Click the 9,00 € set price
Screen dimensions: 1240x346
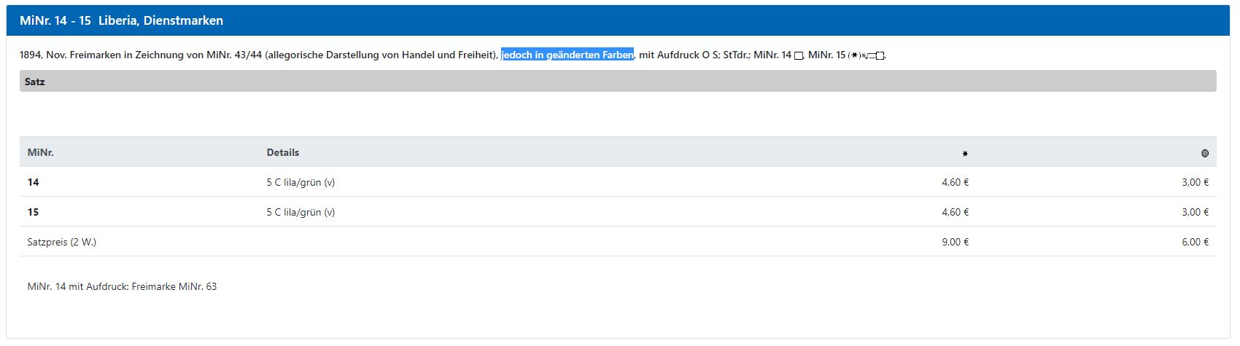pyautogui.click(x=955, y=242)
